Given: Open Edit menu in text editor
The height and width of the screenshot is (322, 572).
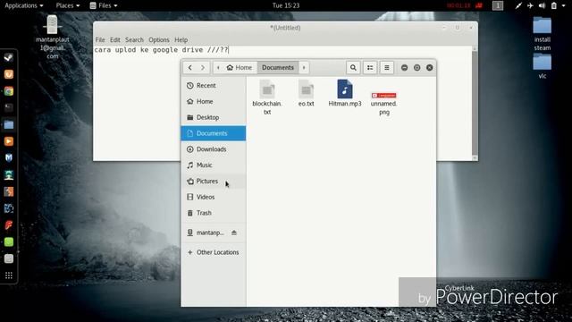Looking at the screenshot, I should pos(115,39).
